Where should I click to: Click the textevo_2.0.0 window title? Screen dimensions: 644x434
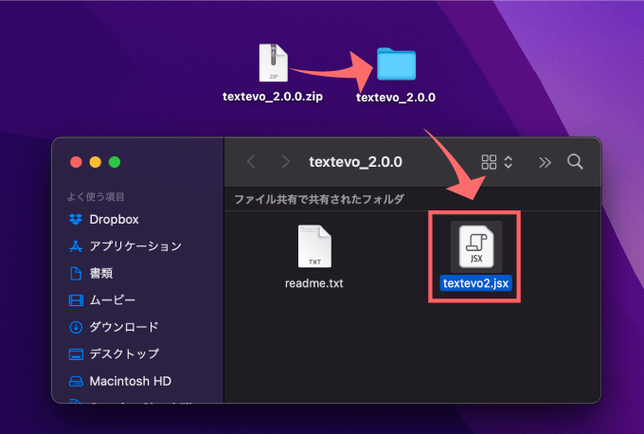(356, 162)
